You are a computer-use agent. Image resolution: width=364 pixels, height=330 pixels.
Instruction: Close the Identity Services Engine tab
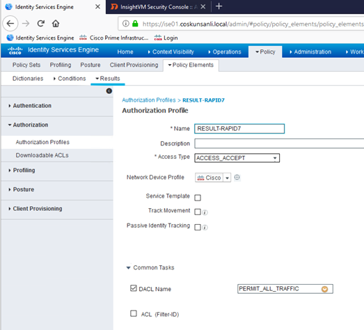coord(97,7)
